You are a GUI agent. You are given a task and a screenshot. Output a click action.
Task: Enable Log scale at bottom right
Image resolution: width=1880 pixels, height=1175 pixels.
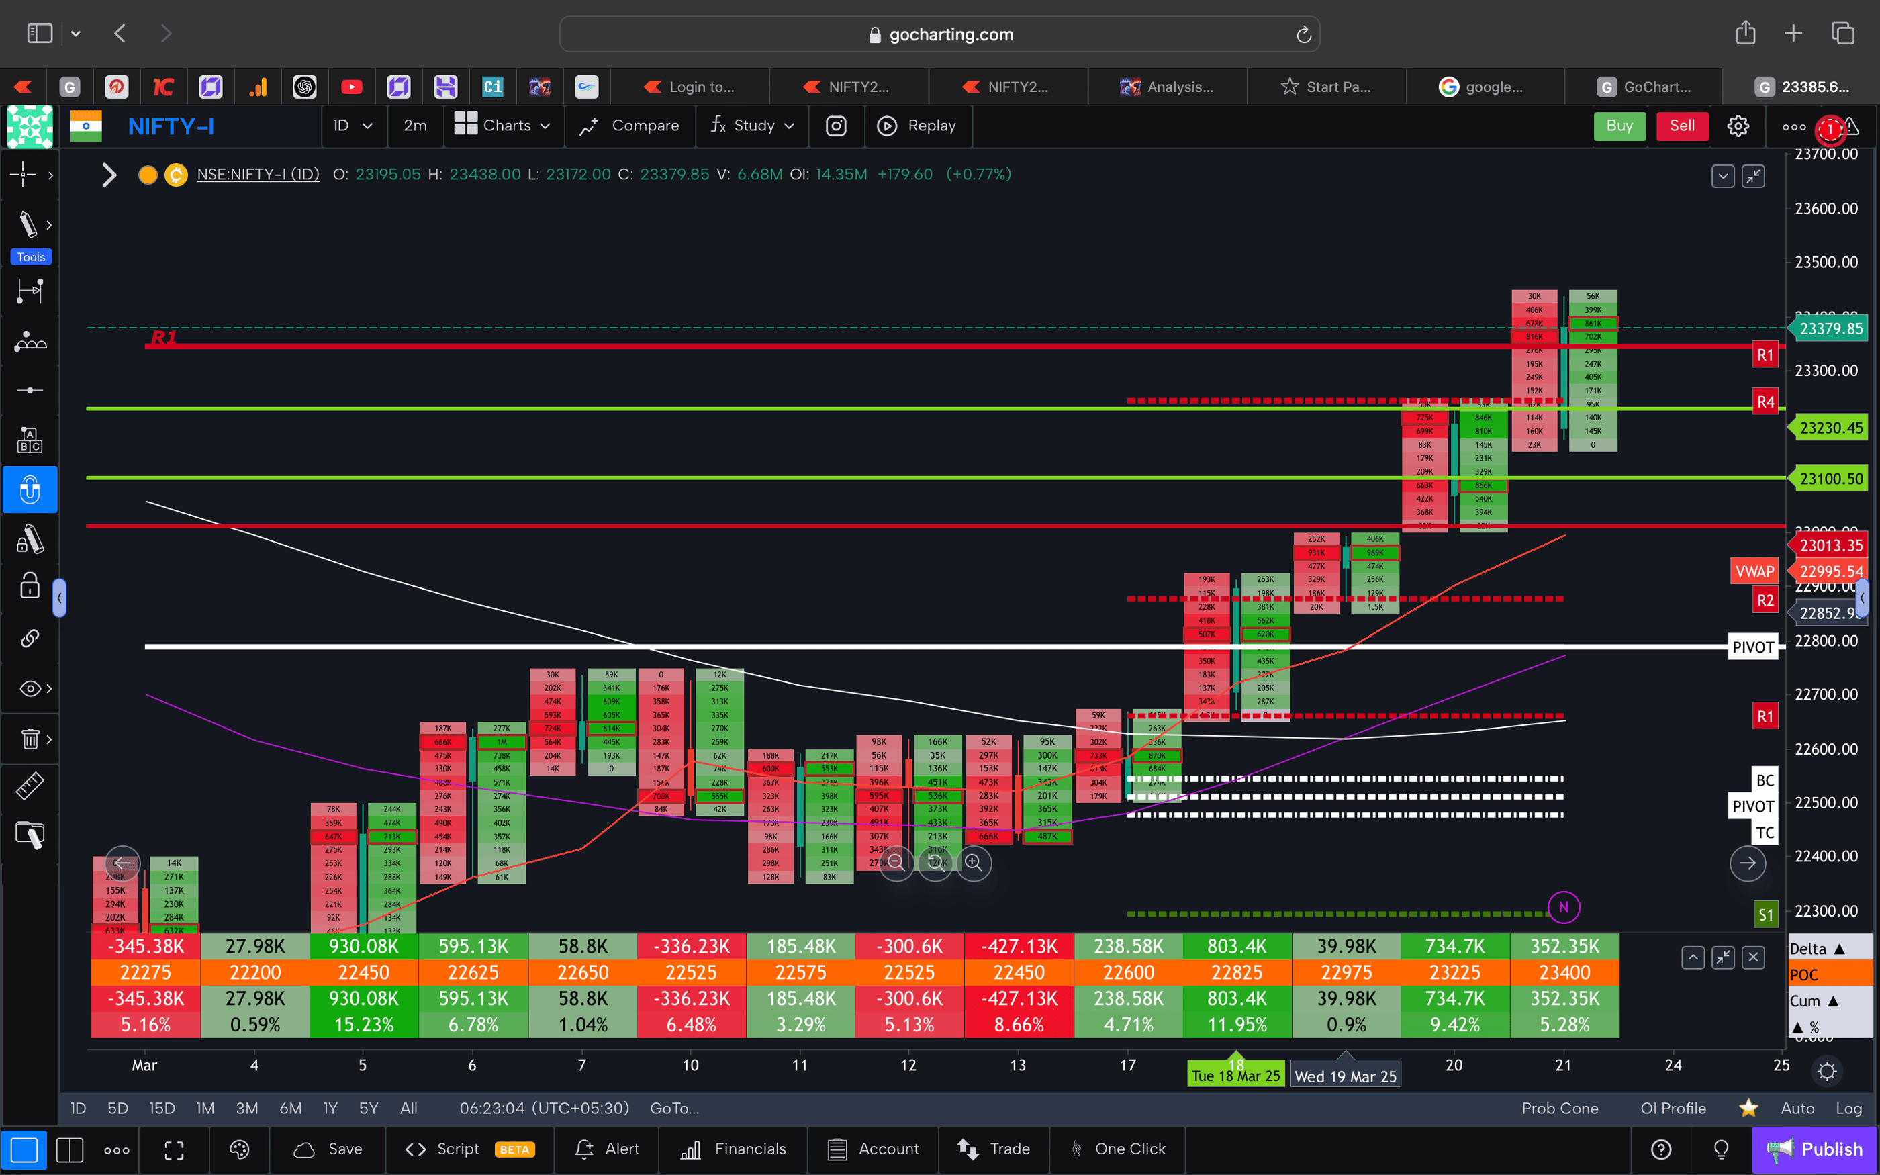pyautogui.click(x=1849, y=1108)
